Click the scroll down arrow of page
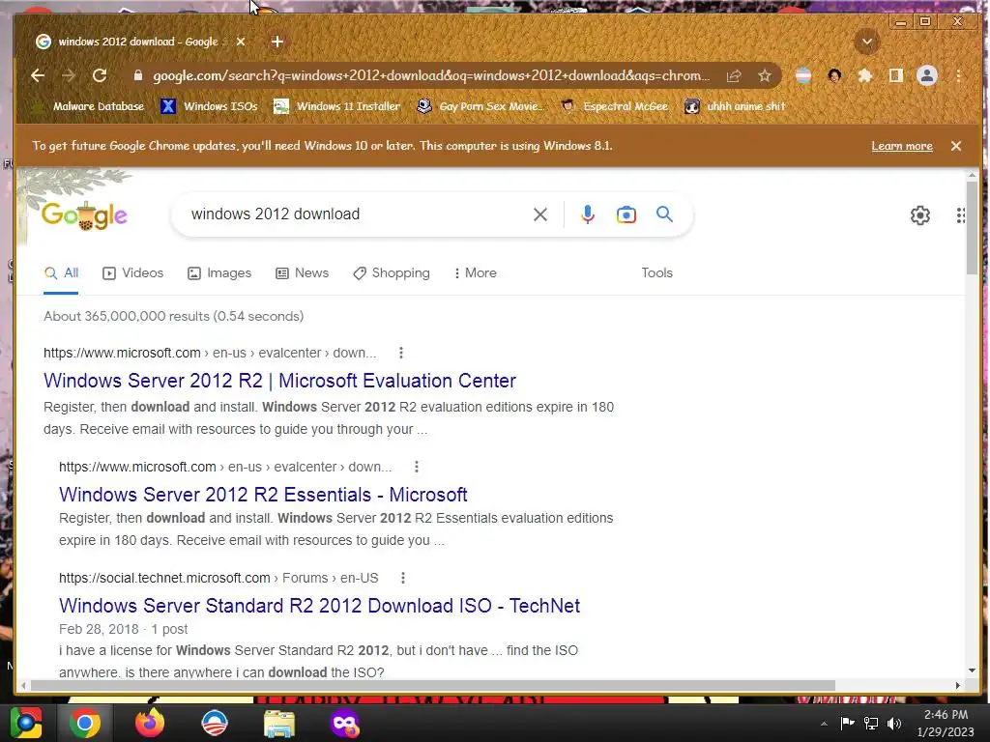Screen dimensions: 990x742 pos(972,671)
